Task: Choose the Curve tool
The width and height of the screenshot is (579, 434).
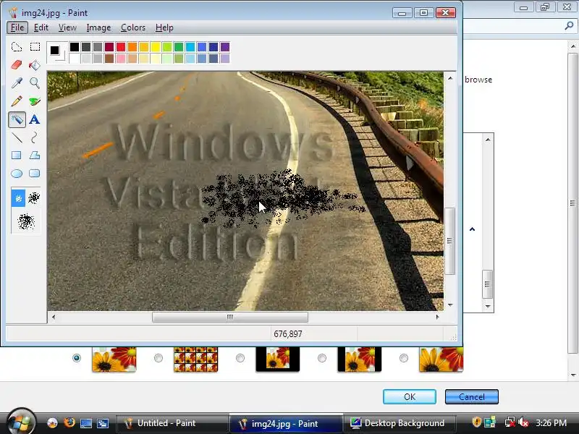Action: [x=35, y=137]
